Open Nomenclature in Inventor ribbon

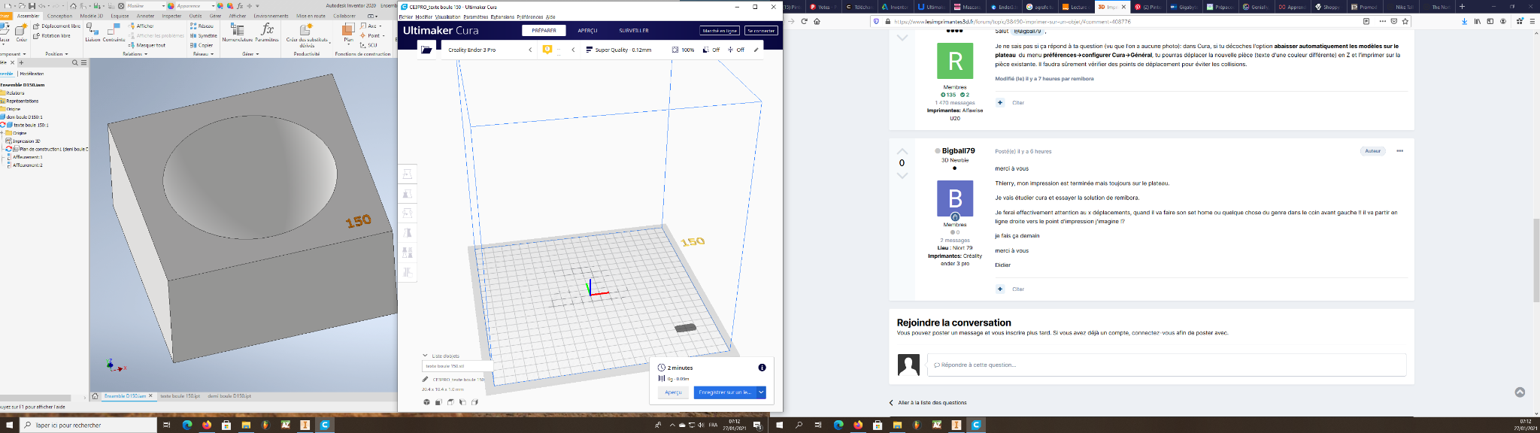click(x=237, y=32)
